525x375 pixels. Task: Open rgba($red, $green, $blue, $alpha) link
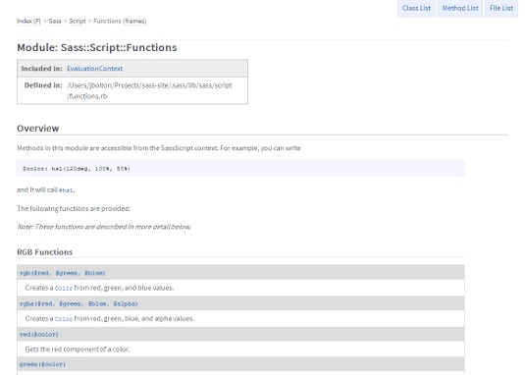79,304
